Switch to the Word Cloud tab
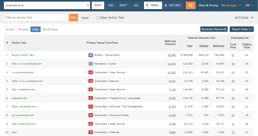 tap(50, 29)
